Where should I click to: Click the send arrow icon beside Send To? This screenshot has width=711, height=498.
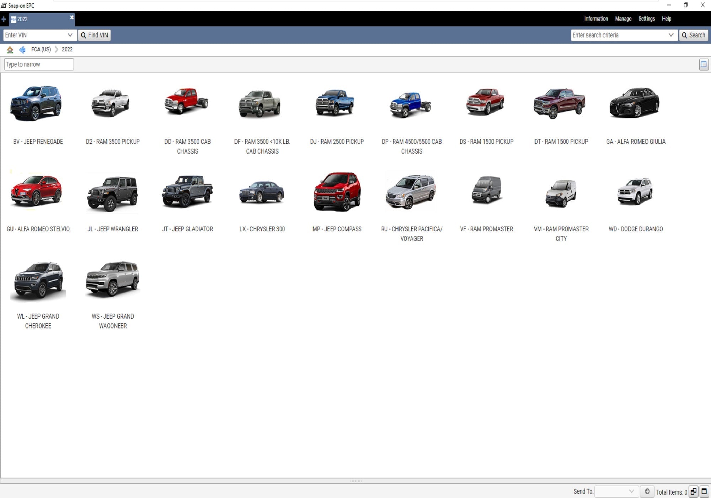(647, 491)
